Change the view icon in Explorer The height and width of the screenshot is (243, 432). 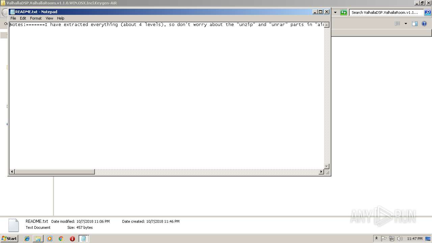coord(398,24)
